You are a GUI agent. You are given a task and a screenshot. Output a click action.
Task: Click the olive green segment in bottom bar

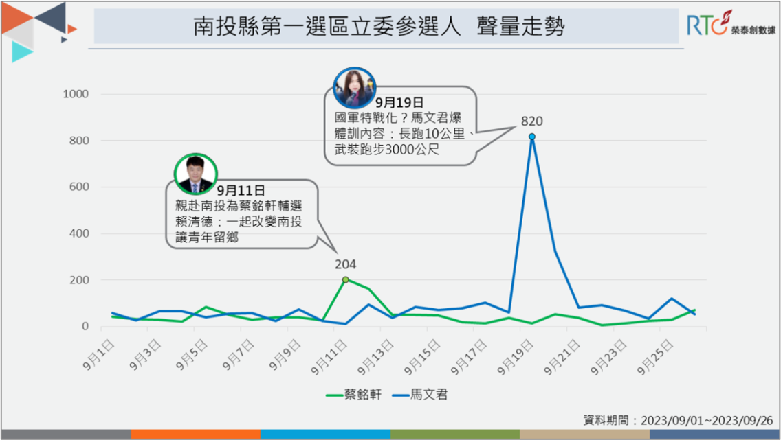pos(454,435)
